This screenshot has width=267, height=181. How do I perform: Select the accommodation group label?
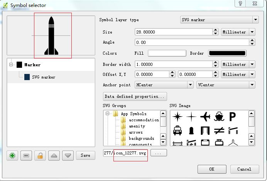(144, 120)
